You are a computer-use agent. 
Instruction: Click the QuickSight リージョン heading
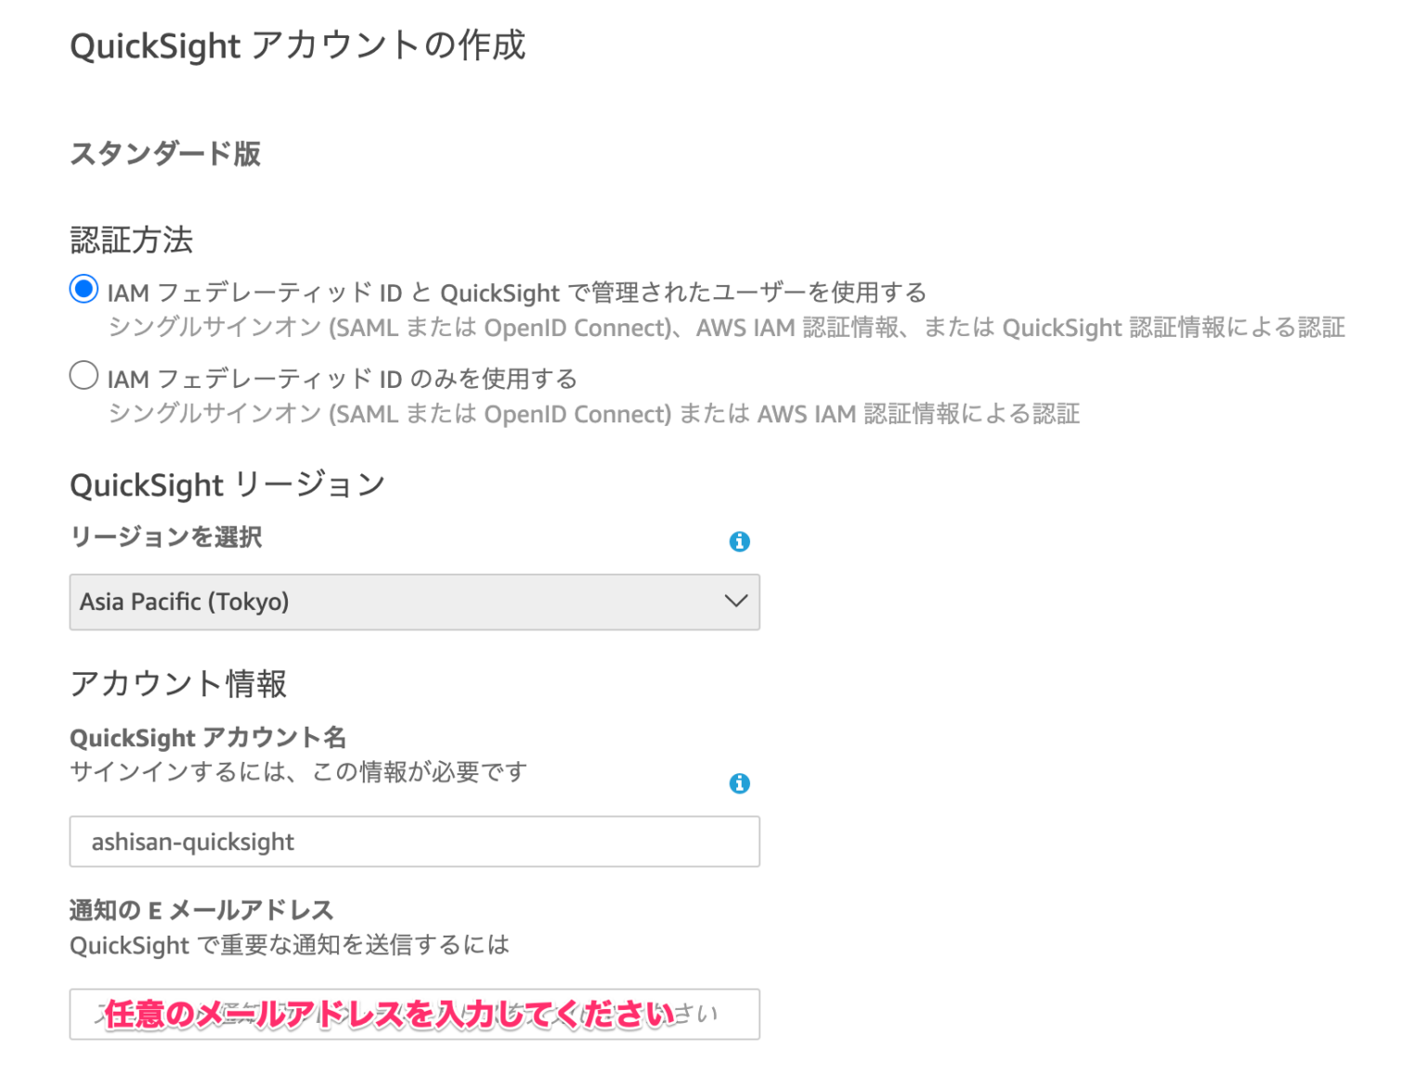point(227,484)
